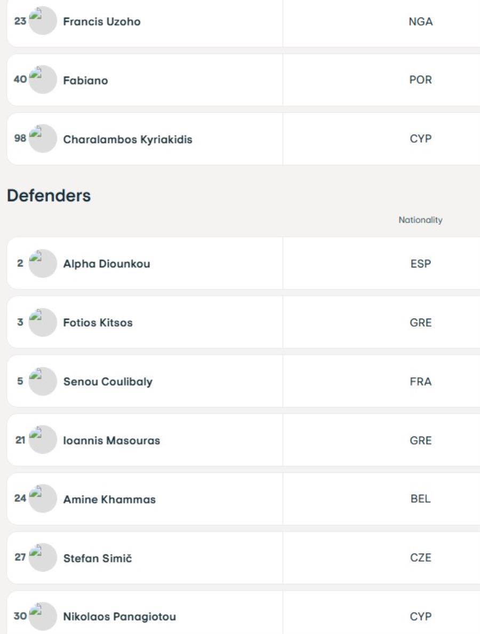Image resolution: width=480 pixels, height=634 pixels.
Task: Select Fotios Kitsos name
Action: coord(98,323)
